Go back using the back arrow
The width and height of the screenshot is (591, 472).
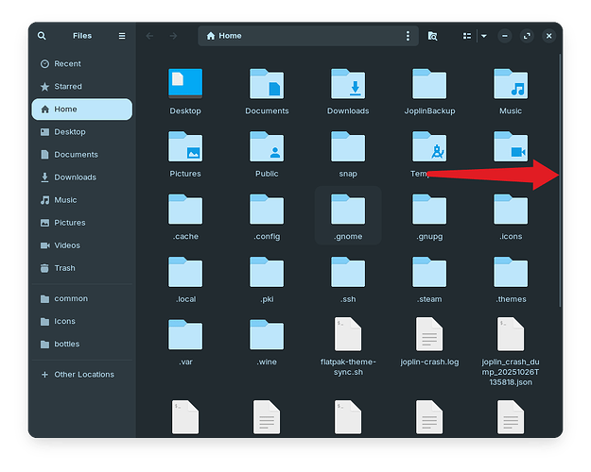coord(149,36)
